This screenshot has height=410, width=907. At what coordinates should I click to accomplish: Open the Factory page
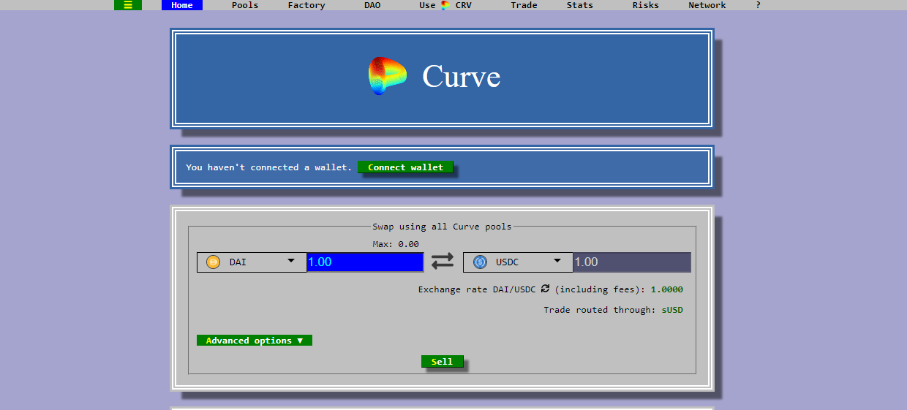coord(306,5)
